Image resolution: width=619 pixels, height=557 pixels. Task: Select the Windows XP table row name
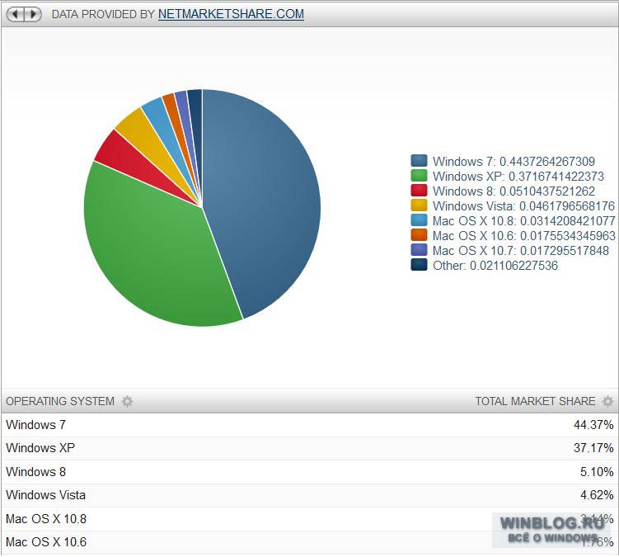point(40,448)
